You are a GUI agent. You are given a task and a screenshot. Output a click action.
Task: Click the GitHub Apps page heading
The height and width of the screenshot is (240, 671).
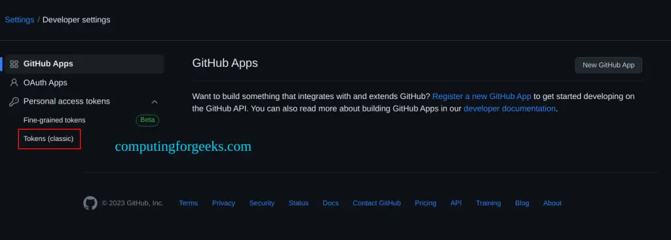point(225,64)
